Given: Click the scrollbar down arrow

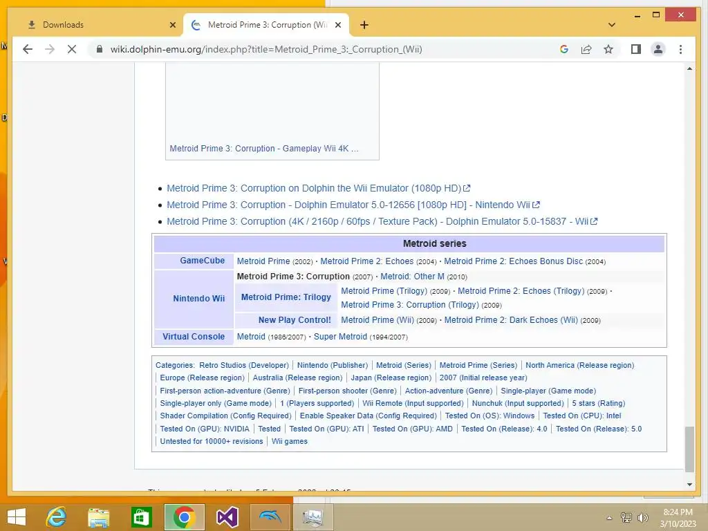Looking at the screenshot, I should pos(689,485).
